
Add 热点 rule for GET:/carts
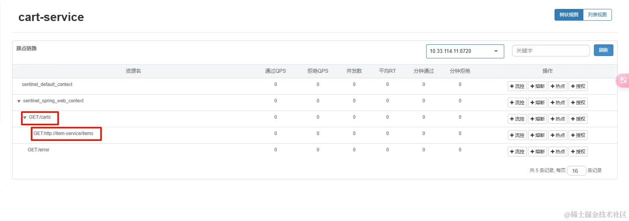pyautogui.click(x=558, y=119)
